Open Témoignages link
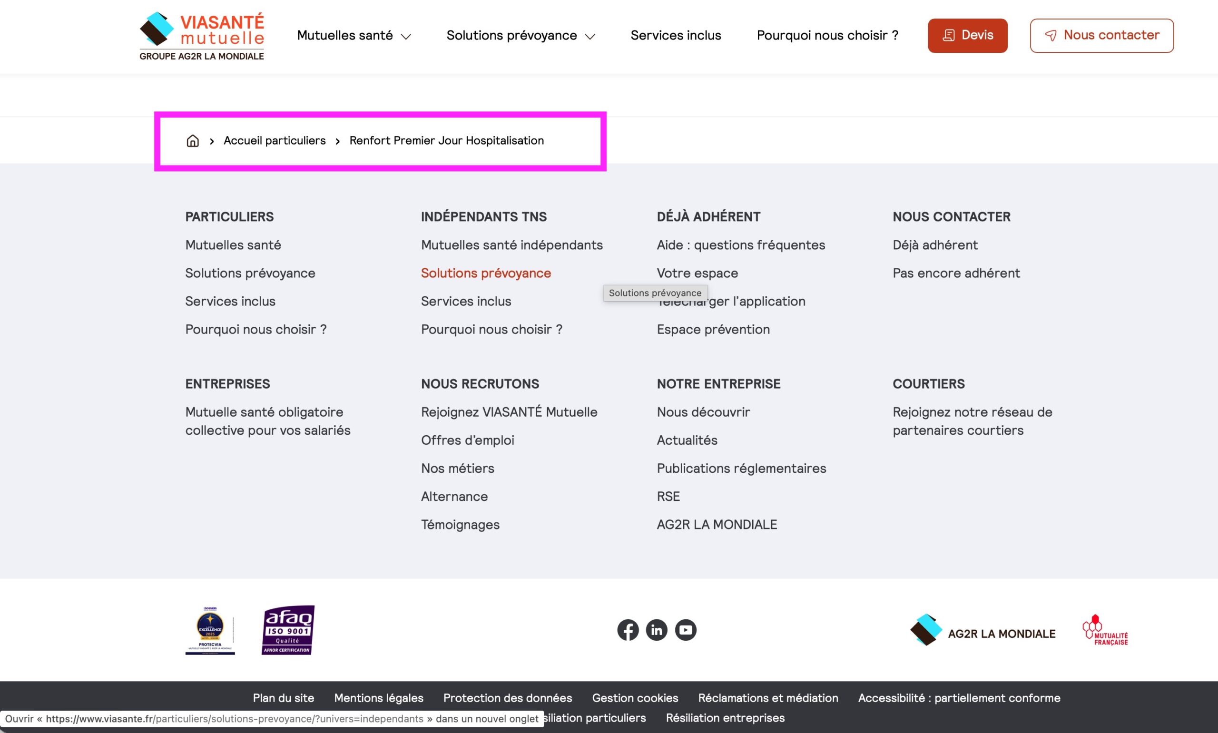Image resolution: width=1218 pixels, height=733 pixels. [461, 525]
